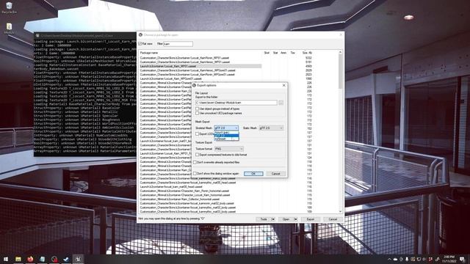The width and height of the screenshot is (470, 264).
Task: Click Tools button in package window
Action: (264, 219)
